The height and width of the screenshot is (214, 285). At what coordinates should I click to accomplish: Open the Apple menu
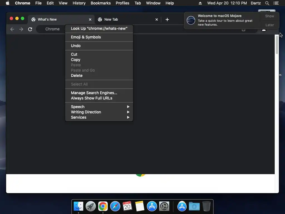click(8, 3)
